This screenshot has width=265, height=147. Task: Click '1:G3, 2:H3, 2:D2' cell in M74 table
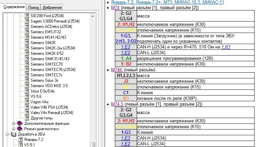pyautogui.click(x=126, y=38)
